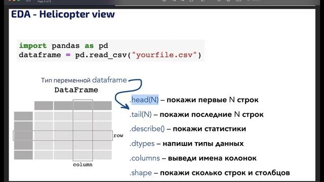Click the text 'покажи последние N строк'
Screen dimensions: 324x182
point(212,114)
